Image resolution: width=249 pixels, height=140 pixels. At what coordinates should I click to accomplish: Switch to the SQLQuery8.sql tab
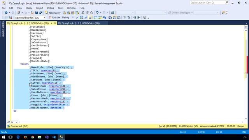pyautogui.click(x=79, y=23)
